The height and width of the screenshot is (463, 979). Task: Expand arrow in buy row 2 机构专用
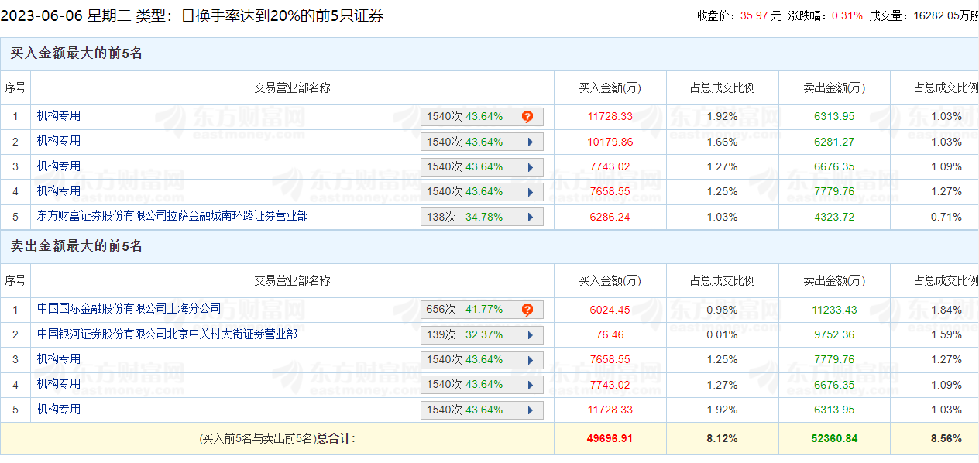click(531, 142)
